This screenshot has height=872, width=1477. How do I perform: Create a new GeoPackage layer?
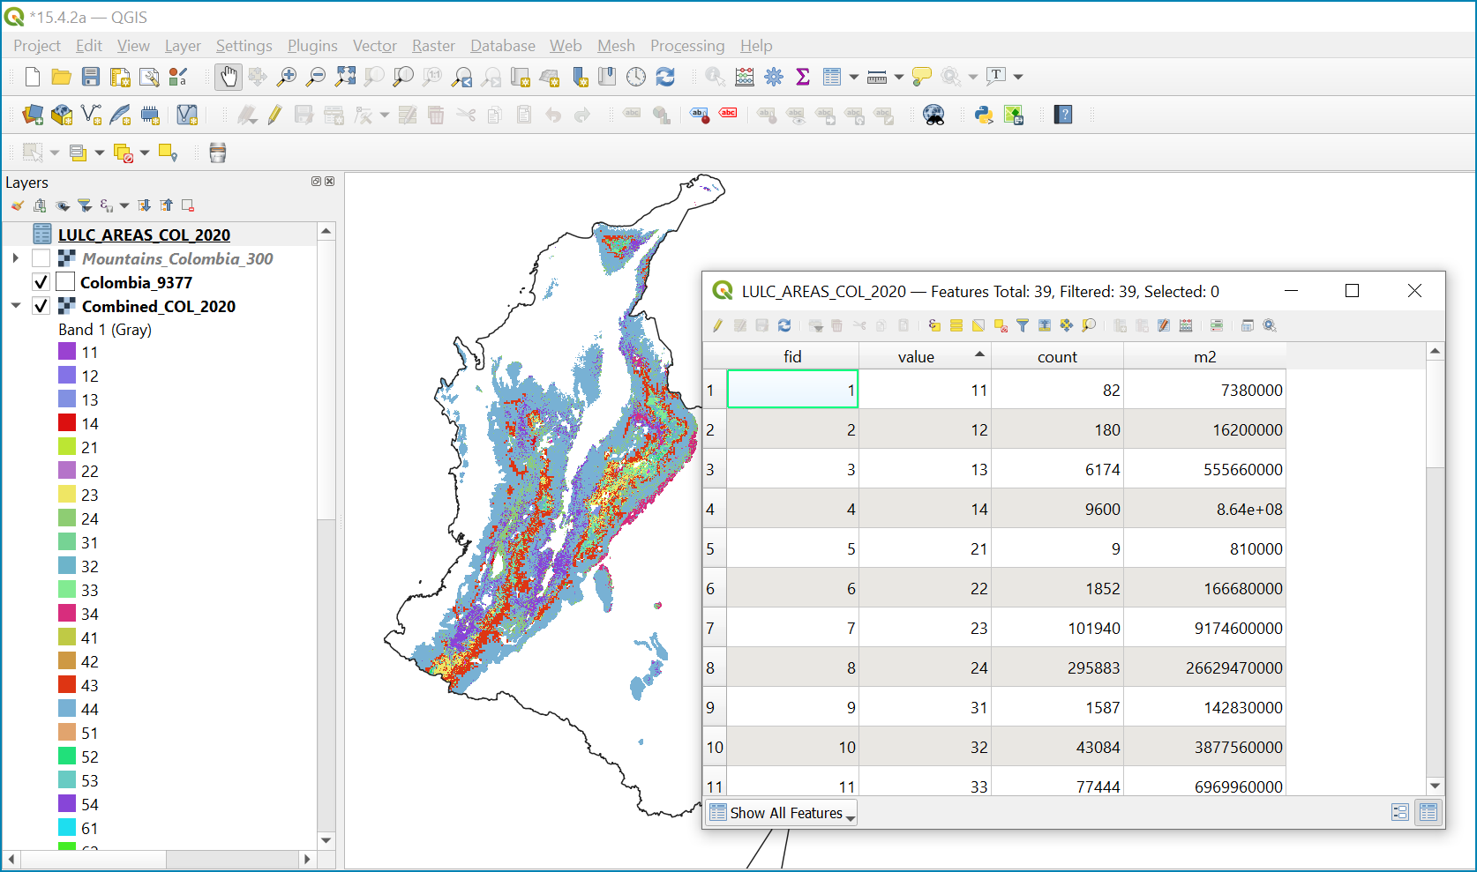(x=62, y=115)
